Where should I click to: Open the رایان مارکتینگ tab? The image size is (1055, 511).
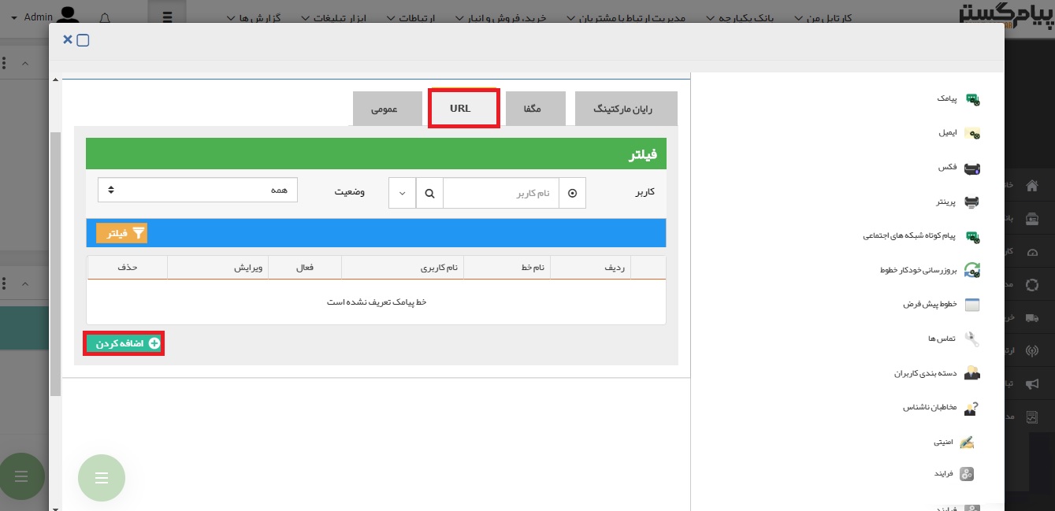626,109
